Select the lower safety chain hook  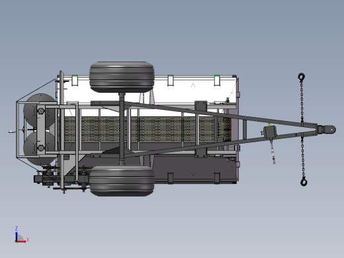tap(304, 181)
